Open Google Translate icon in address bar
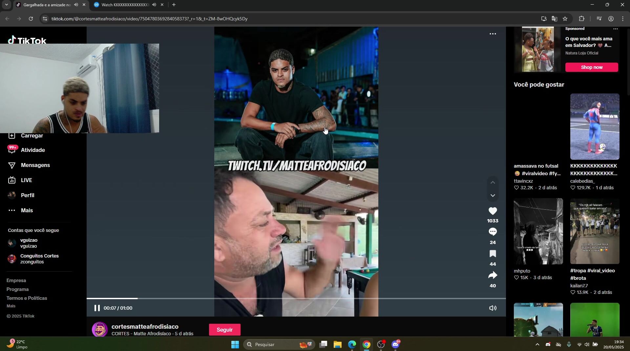The height and width of the screenshot is (351, 630). pyautogui.click(x=555, y=19)
